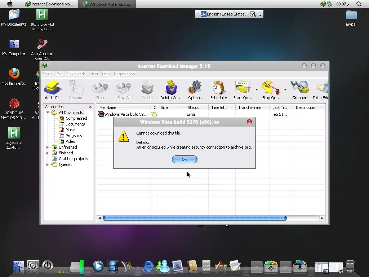Open the Help menu
Image resolution: width=369 pixels, height=277 pixels.
(x=106, y=74)
